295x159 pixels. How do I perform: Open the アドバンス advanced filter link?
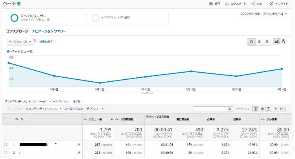(x=242, y=109)
